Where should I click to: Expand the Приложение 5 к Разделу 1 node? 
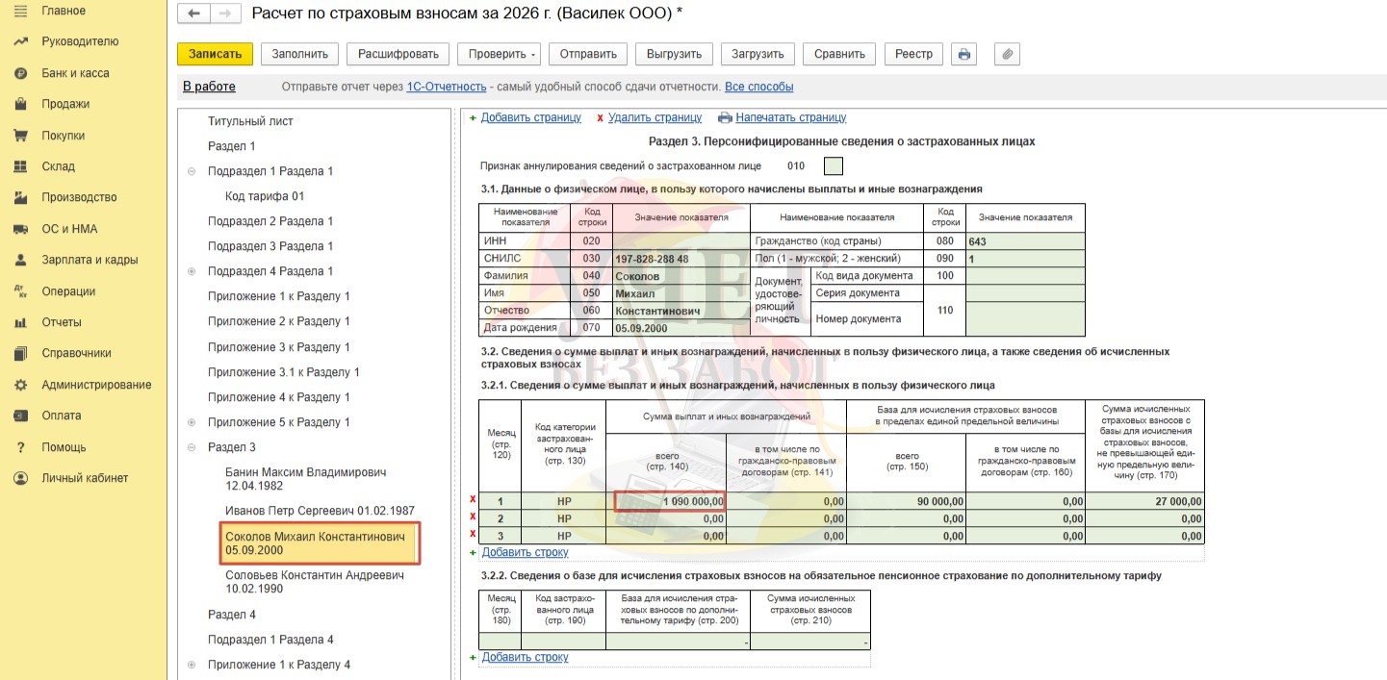191,422
